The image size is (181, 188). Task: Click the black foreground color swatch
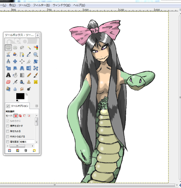coord(20,96)
